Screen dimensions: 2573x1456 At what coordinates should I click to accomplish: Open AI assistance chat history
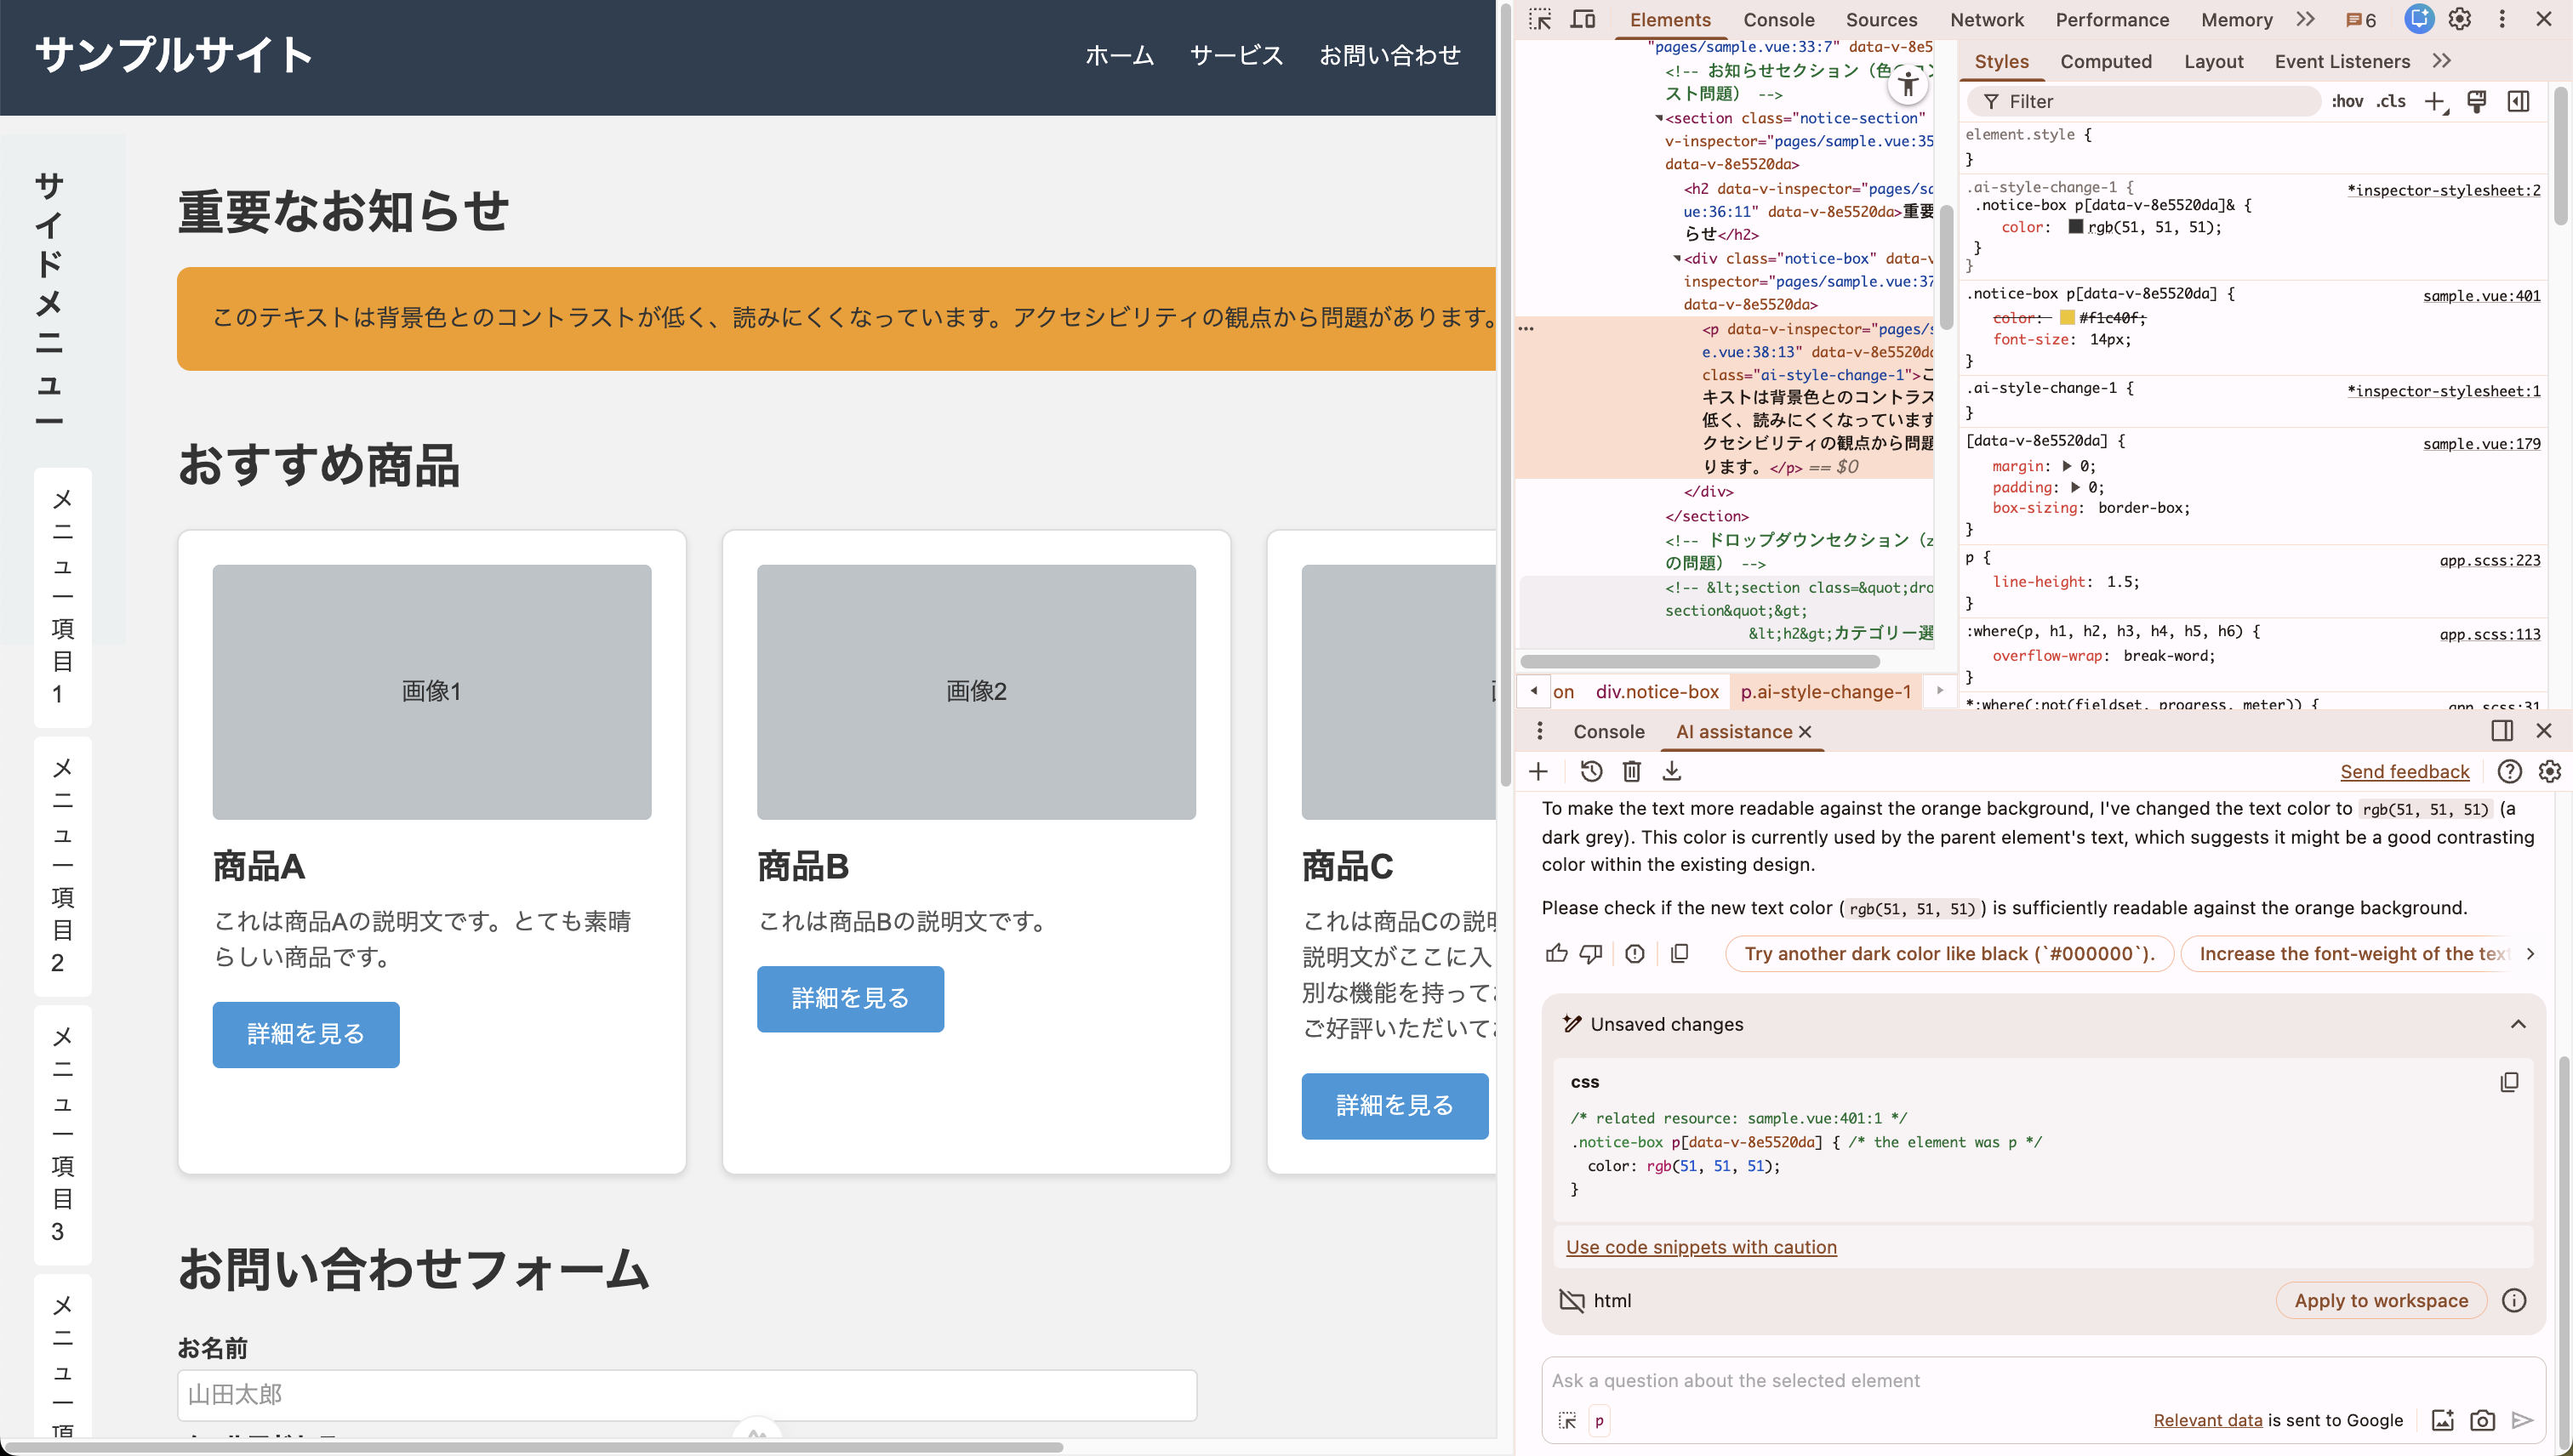point(1590,771)
